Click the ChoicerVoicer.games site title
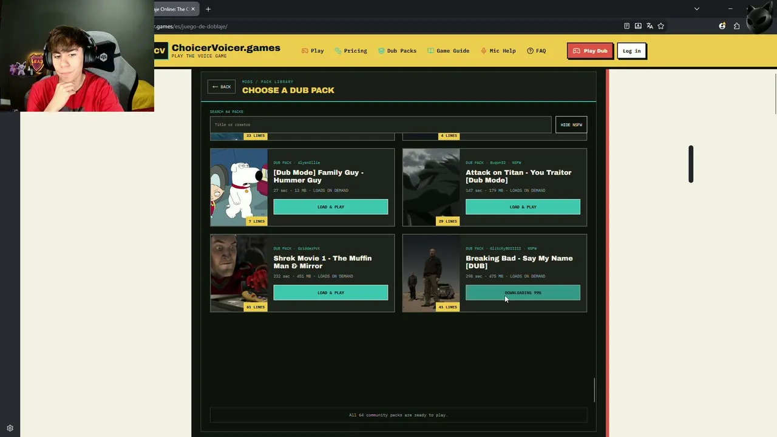The width and height of the screenshot is (777, 437). pyautogui.click(x=226, y=48)
